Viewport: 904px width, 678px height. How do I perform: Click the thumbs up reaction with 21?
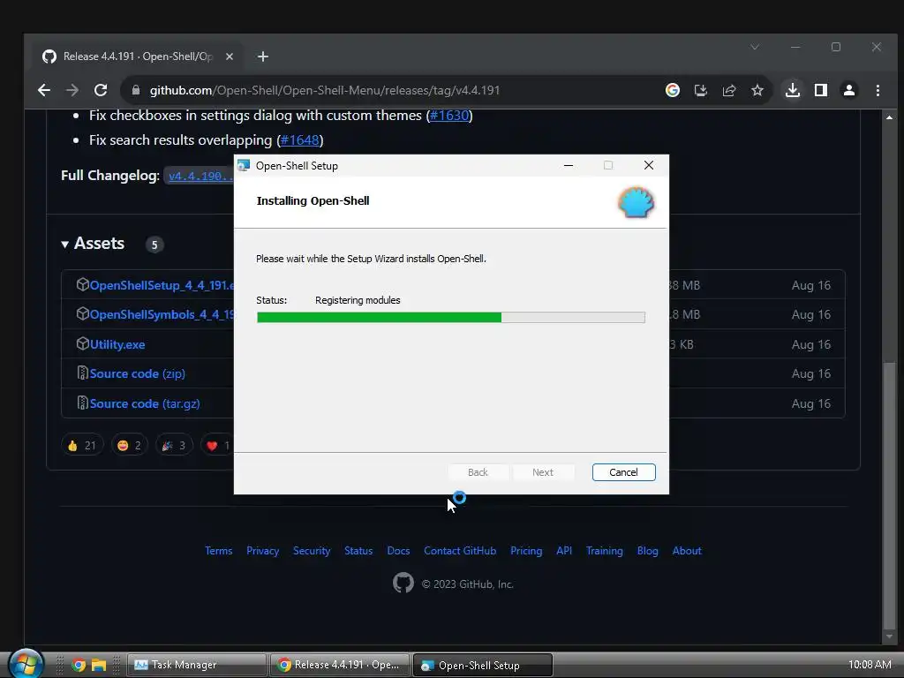82,445
